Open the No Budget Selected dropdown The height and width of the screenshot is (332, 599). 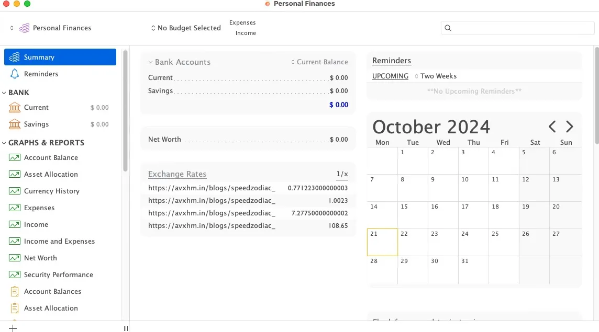[186, 28]
